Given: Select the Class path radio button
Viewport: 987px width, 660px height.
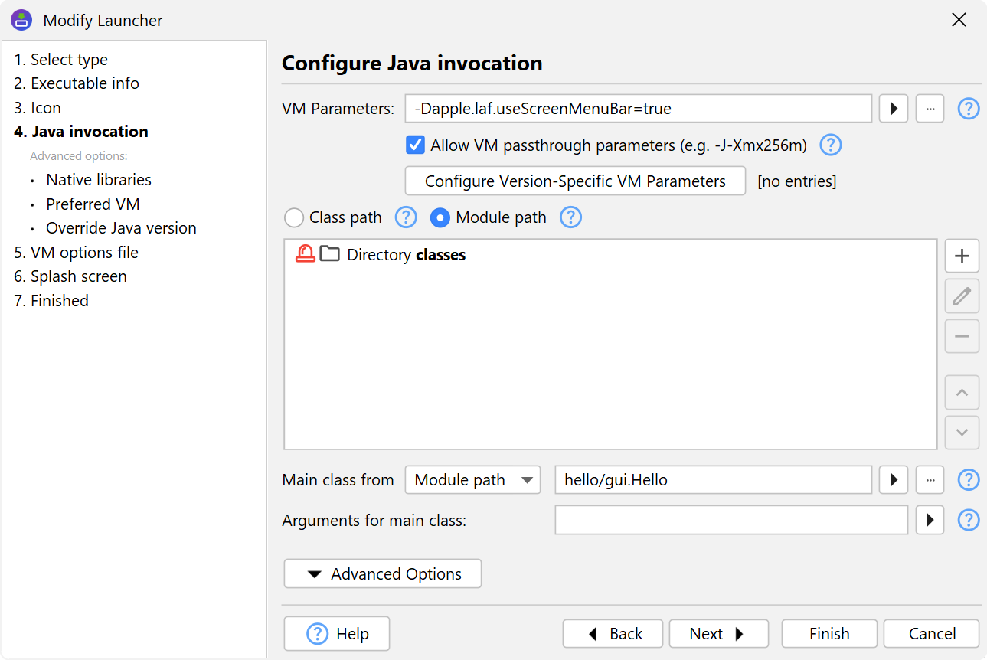Looking at the screenshot, I should pos(294,218).
